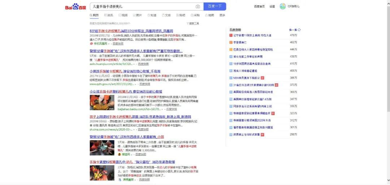
Task: Click the 搜狐网 source icon
Action: pyautogui.click(x=120, y=154)
